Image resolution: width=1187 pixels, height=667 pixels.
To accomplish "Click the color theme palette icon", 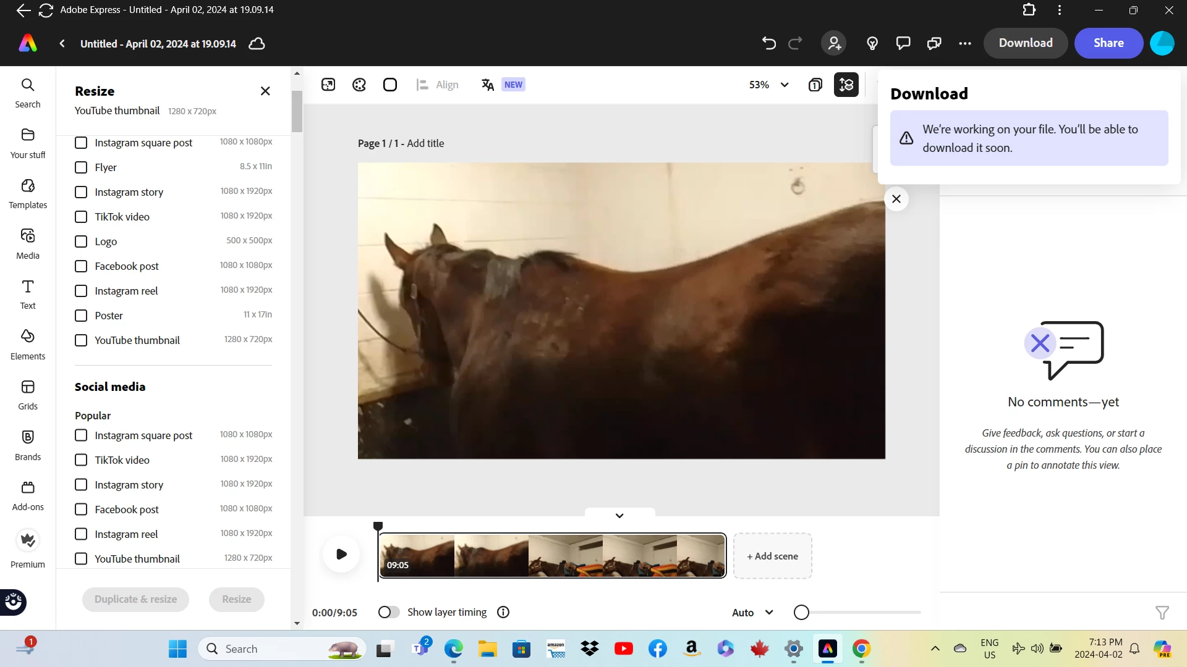I will [359, 85].
